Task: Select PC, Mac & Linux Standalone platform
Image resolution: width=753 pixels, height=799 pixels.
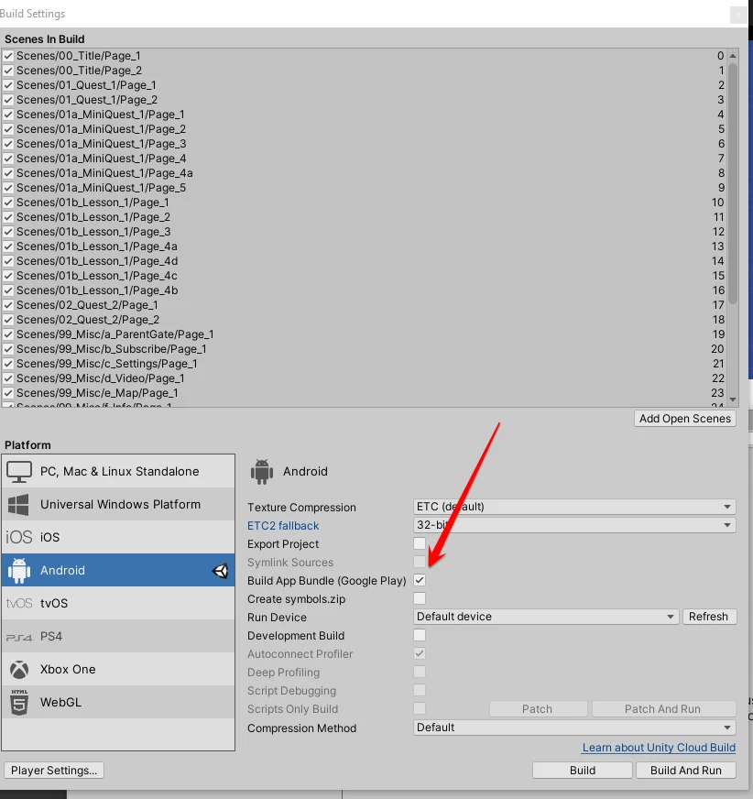Action: click(x=118, y=471)
